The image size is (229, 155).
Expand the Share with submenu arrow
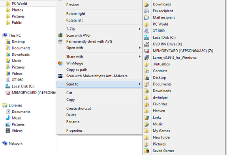tap(140, 56)
